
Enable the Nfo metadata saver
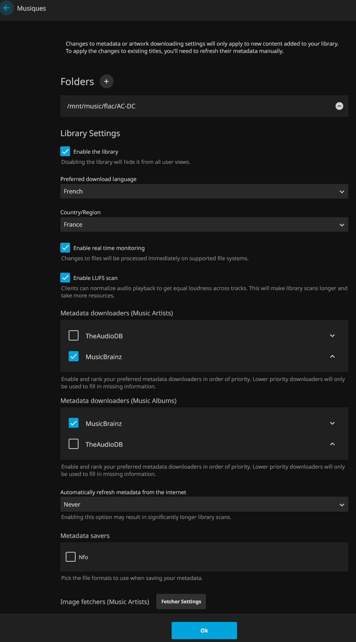(71, 557)
